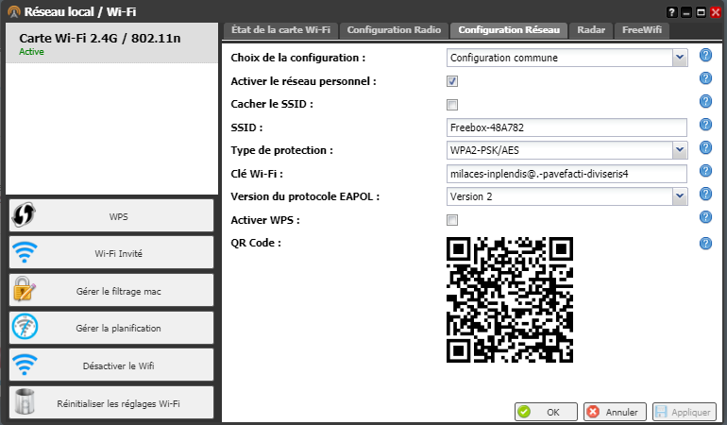Open the WPS settings button
The image size is (727, 425).
pyautogui.click(x=111, y=215)
